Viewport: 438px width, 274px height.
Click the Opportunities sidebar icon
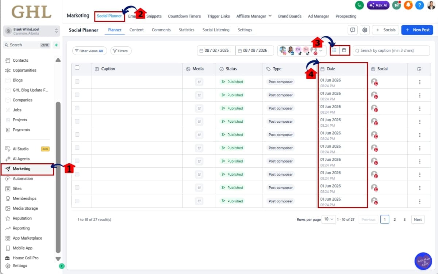[8, 70]
